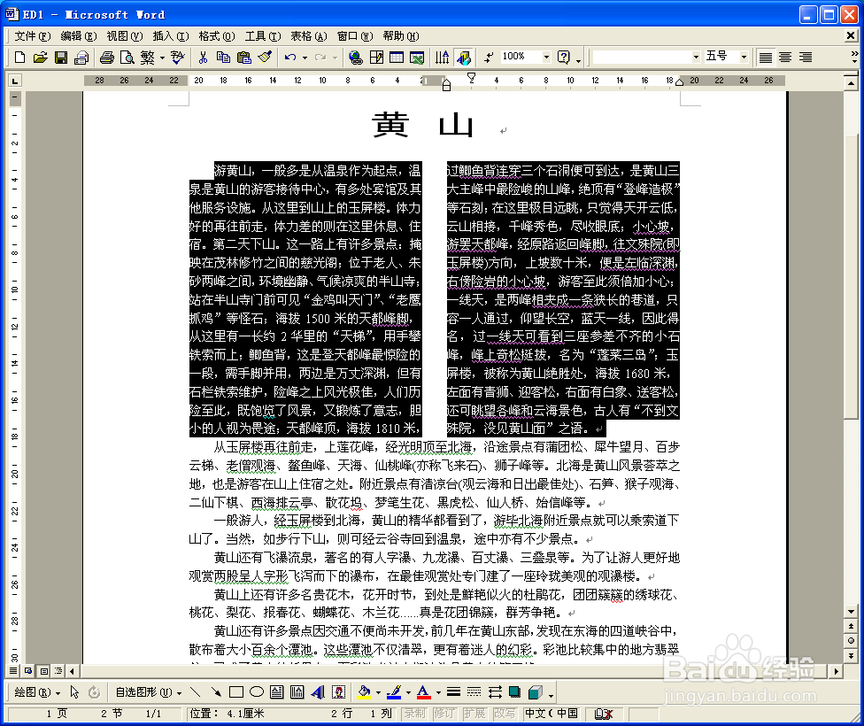Select the Print Preview tool
This screenshot has height=726, width=864.
(x=128, y=56)
